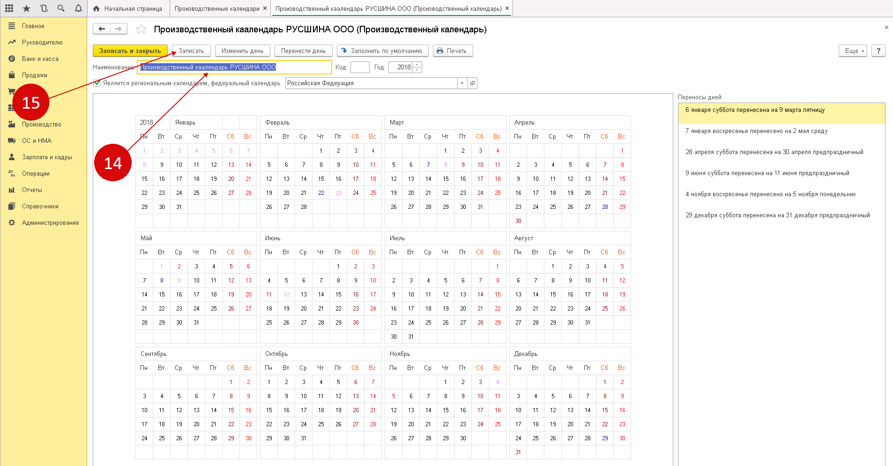
Task: Go back with the left arrow button
Action: [102, 29]
